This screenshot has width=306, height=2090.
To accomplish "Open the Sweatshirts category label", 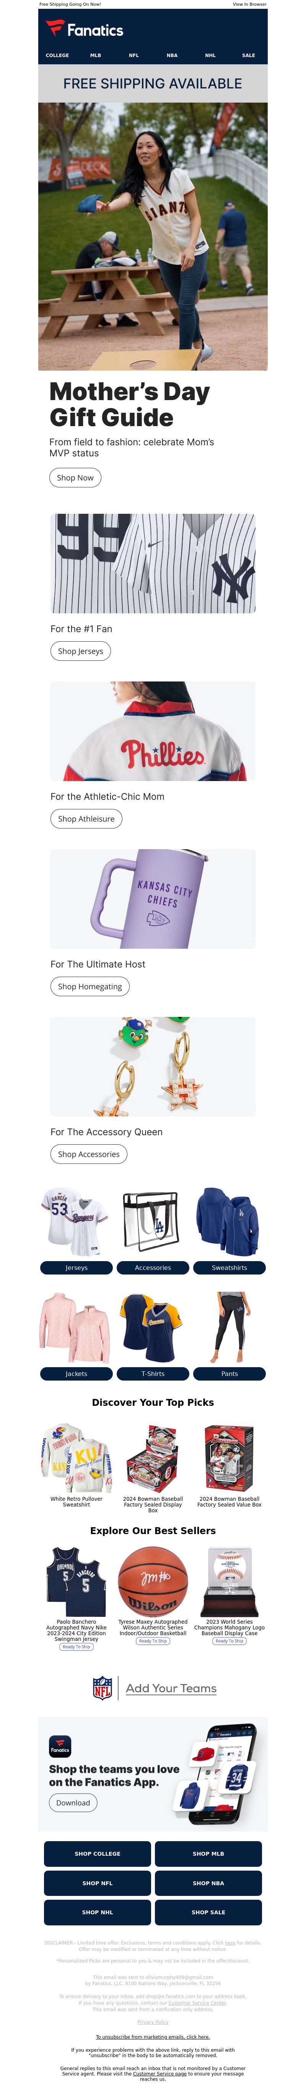I will [x=230, y=1267].
